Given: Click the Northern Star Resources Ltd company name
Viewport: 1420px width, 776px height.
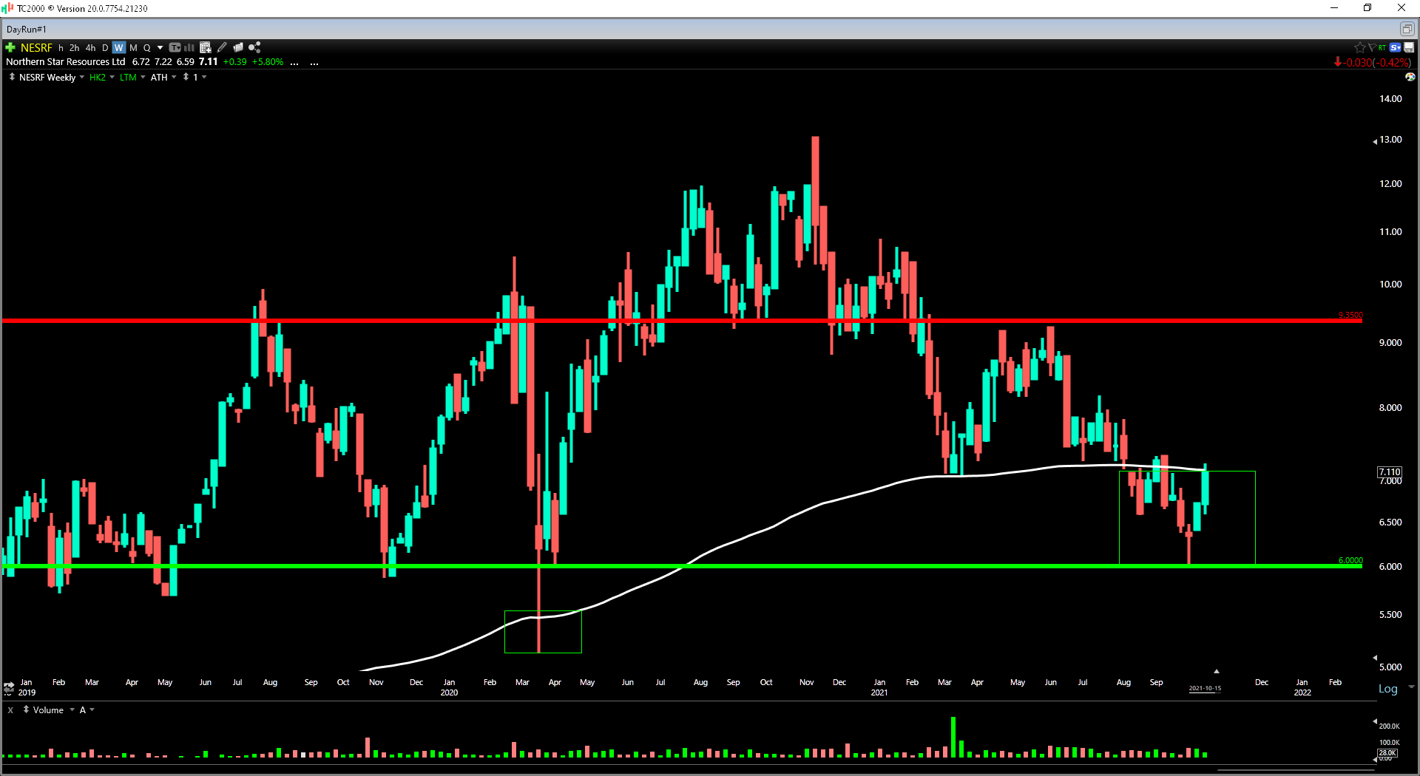Looking at the screenshot, I should [66, 62].
